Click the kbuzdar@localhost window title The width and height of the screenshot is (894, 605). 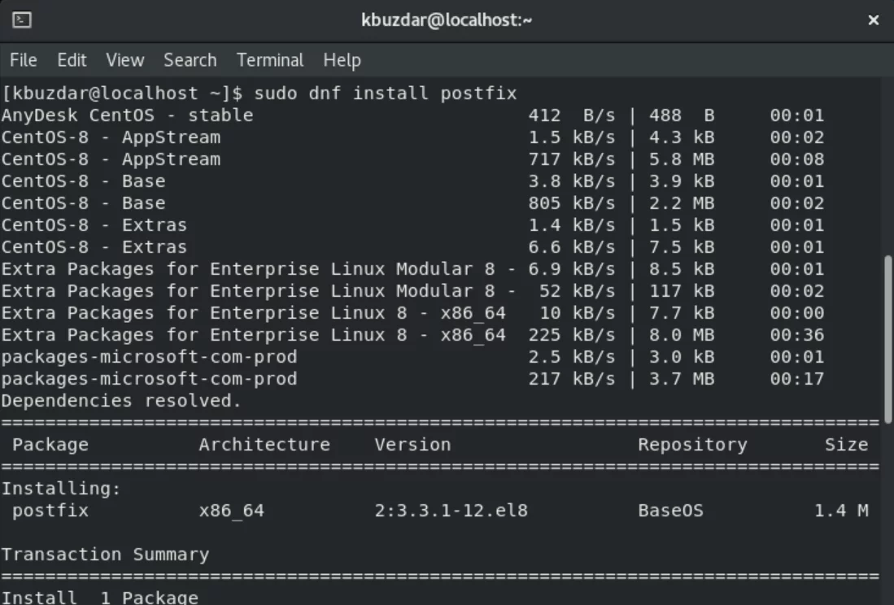click(x=447, y=20)
